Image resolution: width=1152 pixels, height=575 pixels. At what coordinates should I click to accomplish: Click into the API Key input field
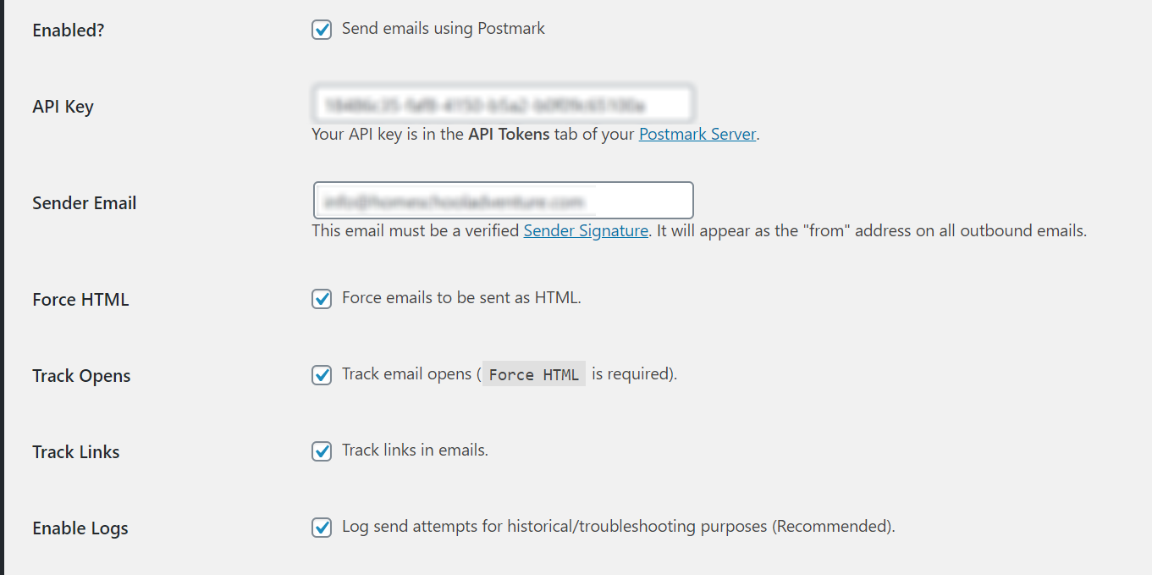click(x=503, y=105)
